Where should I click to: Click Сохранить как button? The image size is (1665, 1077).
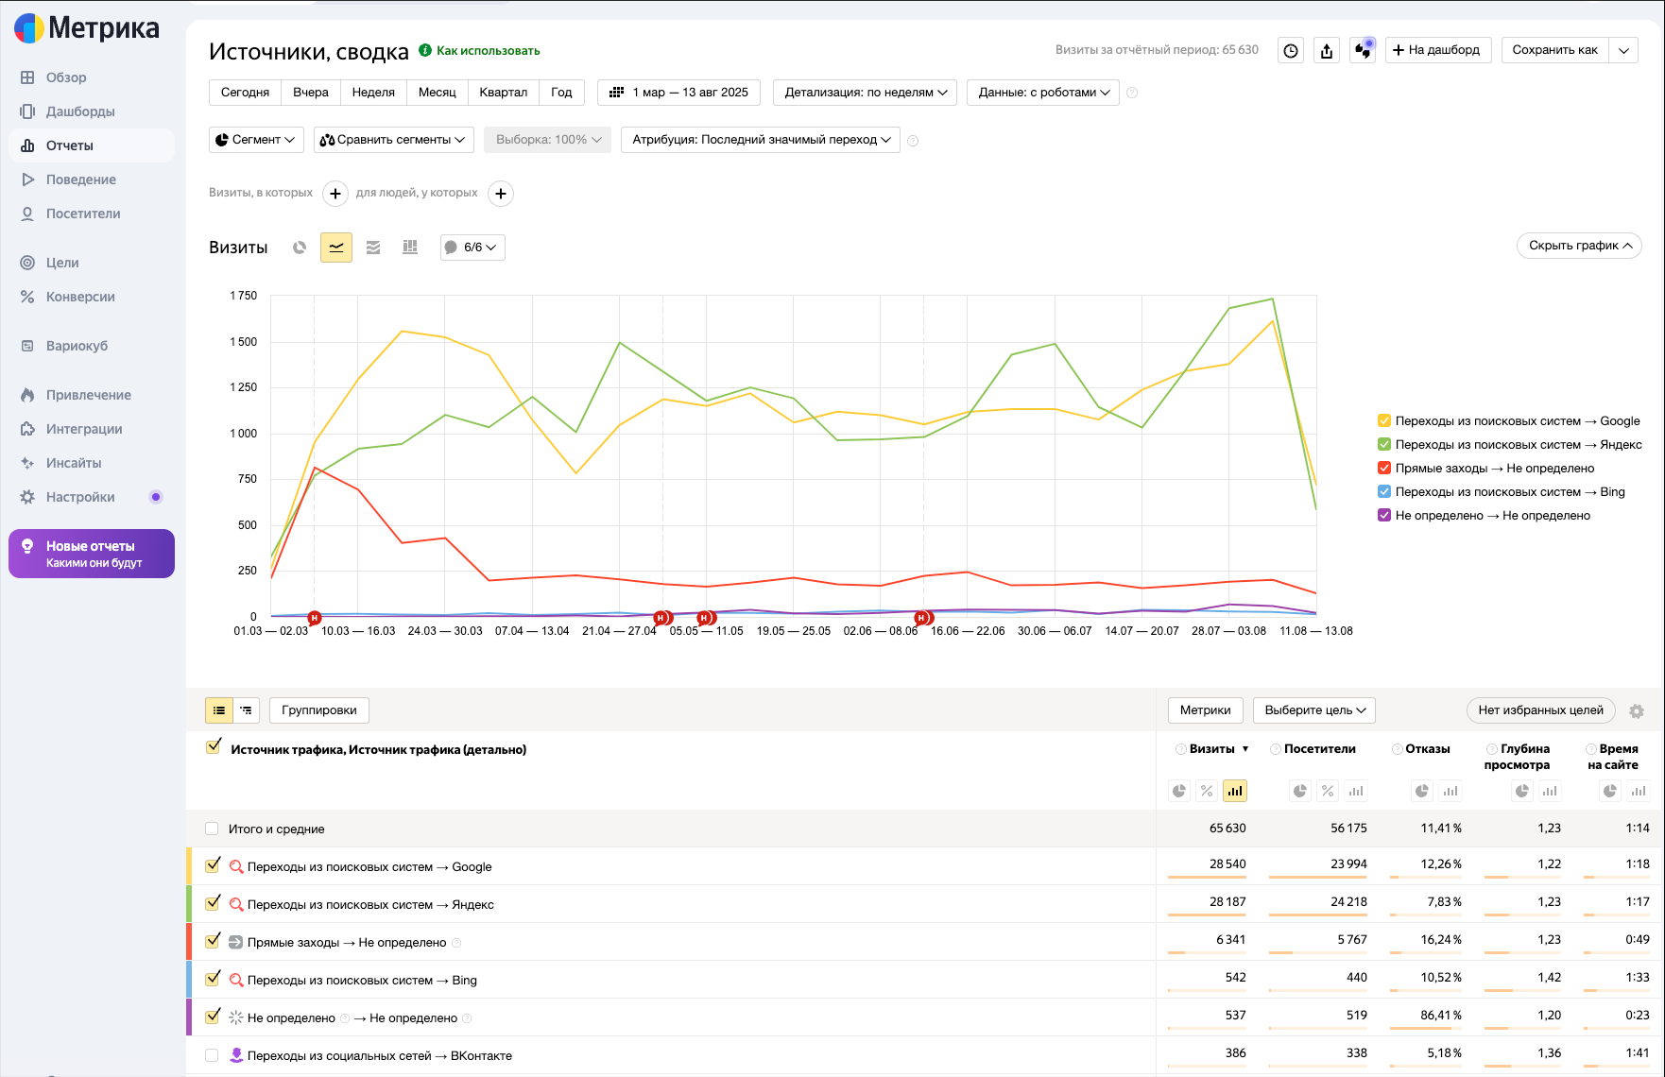[1555, 50]
